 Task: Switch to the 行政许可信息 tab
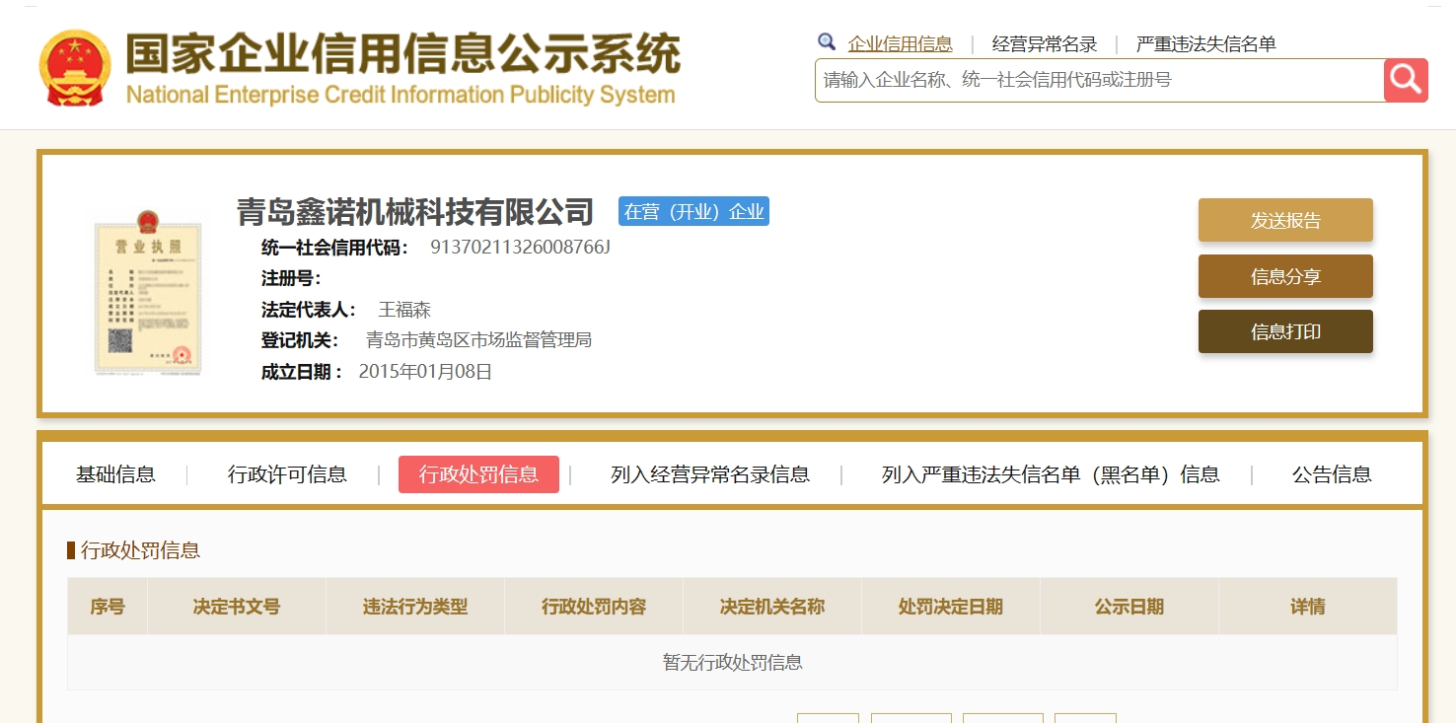coord(287,474)
